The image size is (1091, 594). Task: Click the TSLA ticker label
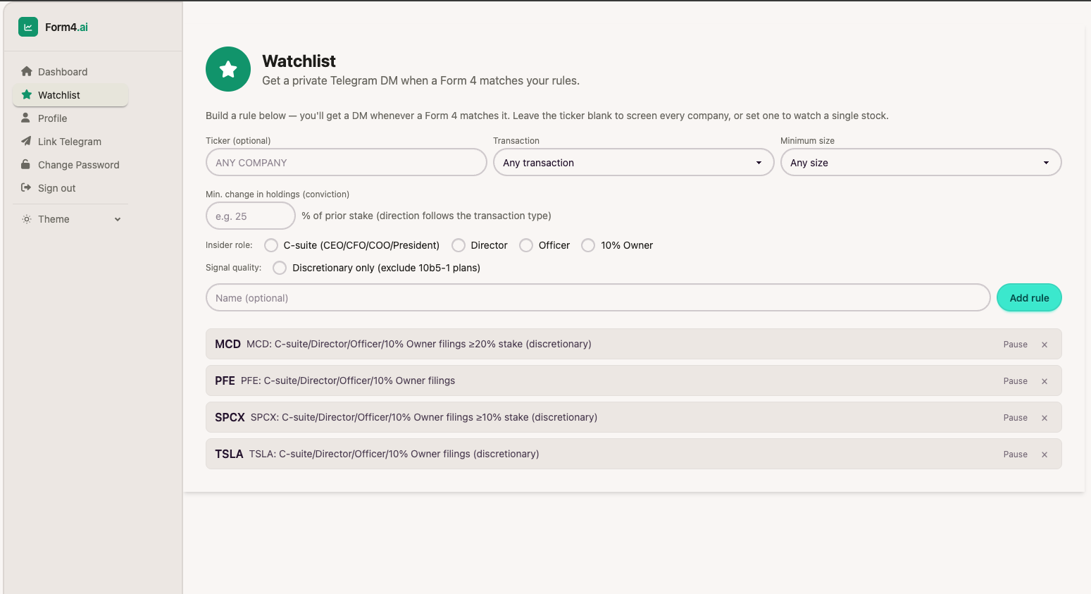pos(229,454)
